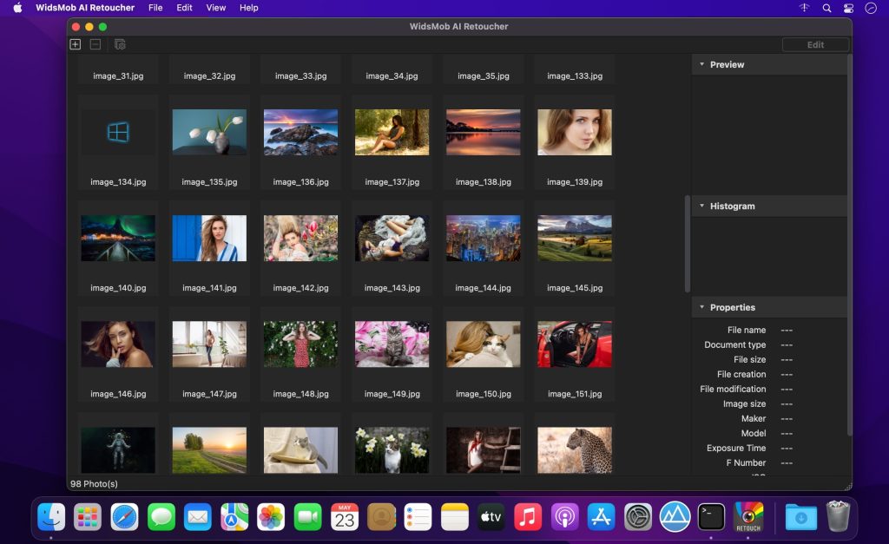Click the Edit button top right

pos(814,43)
